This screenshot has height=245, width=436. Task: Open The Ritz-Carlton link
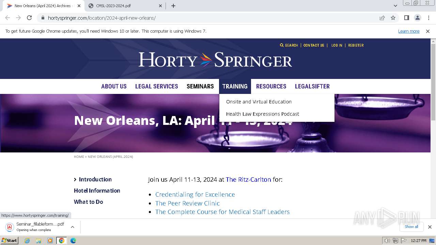point(248,179)
